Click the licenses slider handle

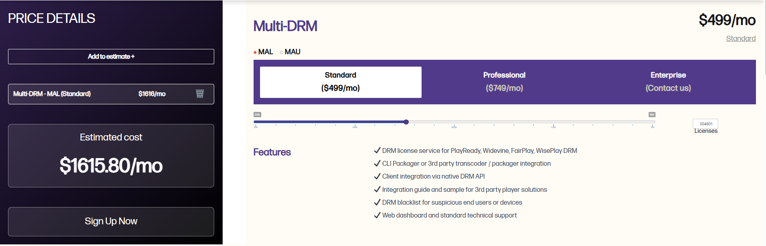pos(406,122)
